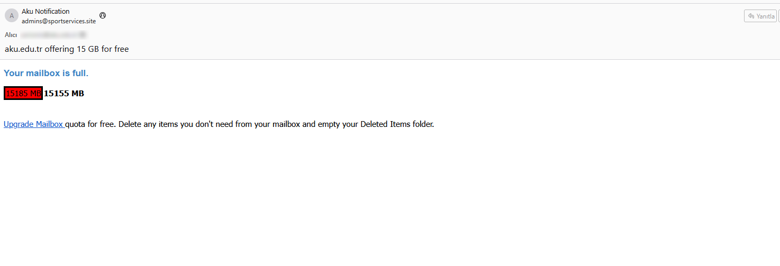Screen dimensions: 780x266
Task: Click the Deleted Items folder text
Action: 397,124
